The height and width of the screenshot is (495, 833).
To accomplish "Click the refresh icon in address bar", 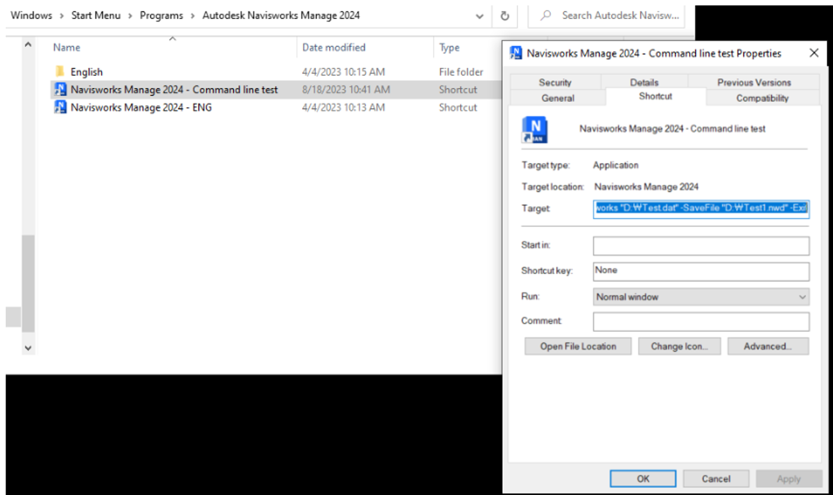I will pos(505,16).
